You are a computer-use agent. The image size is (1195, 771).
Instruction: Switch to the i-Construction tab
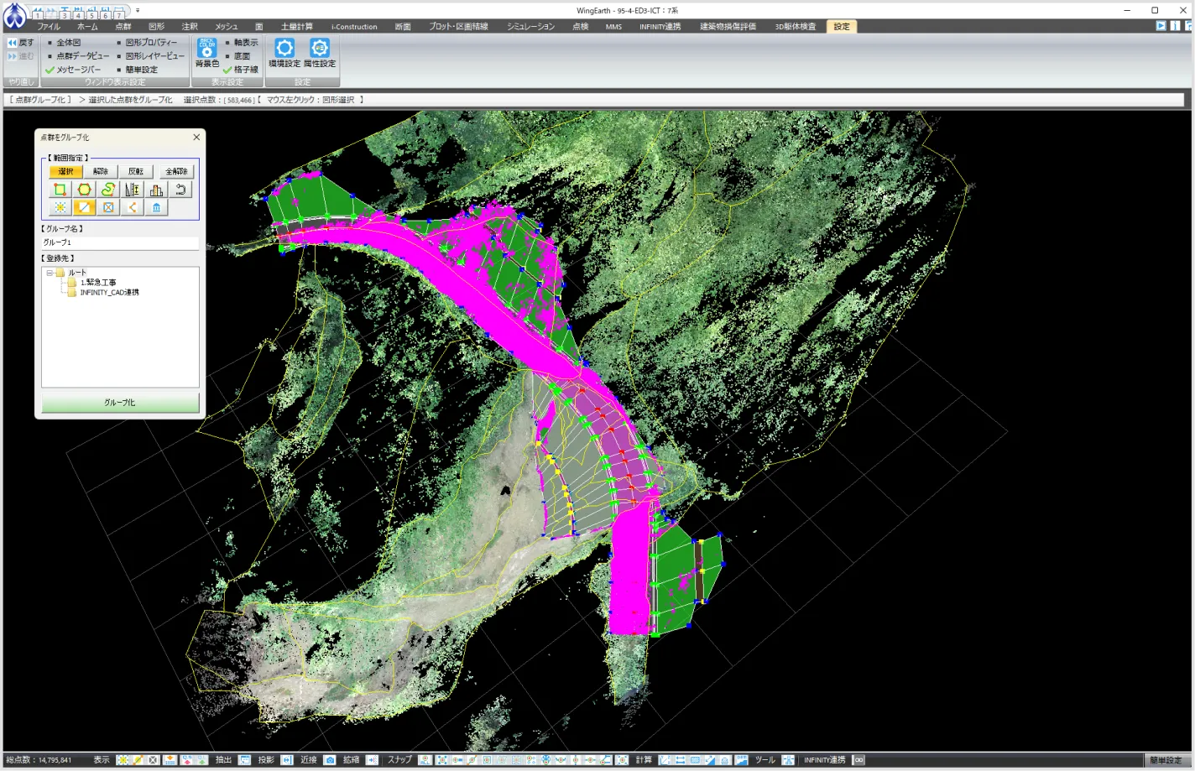tap(353, 27)
